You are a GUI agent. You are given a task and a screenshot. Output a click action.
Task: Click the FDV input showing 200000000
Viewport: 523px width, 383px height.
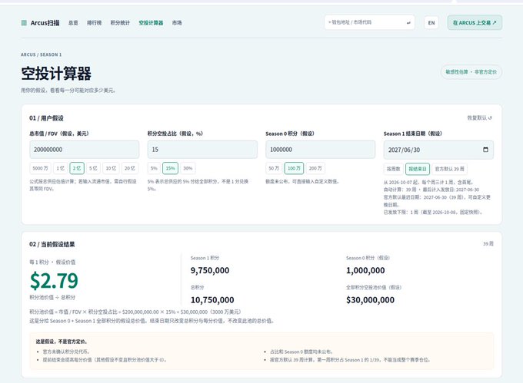click(85, 150)
